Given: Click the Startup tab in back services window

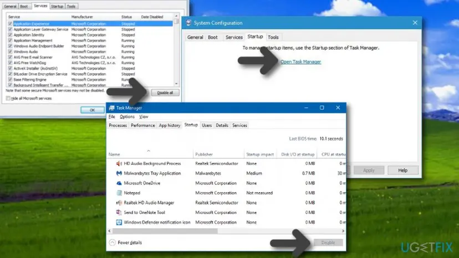Looking at the screenshot, I should [57, 6].
